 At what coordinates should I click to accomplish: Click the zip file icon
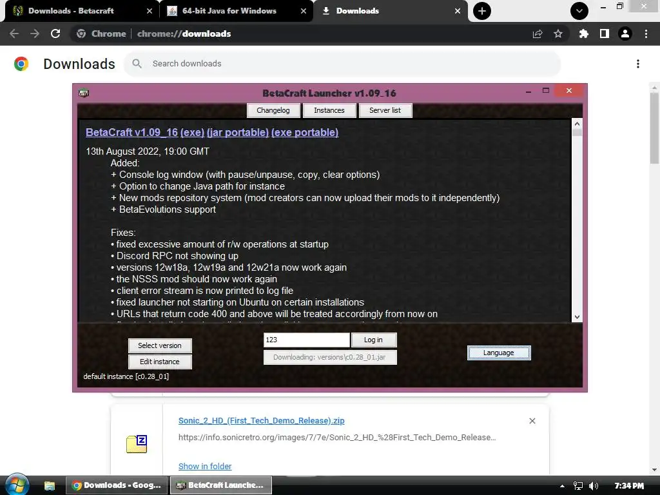click(137, 443)
